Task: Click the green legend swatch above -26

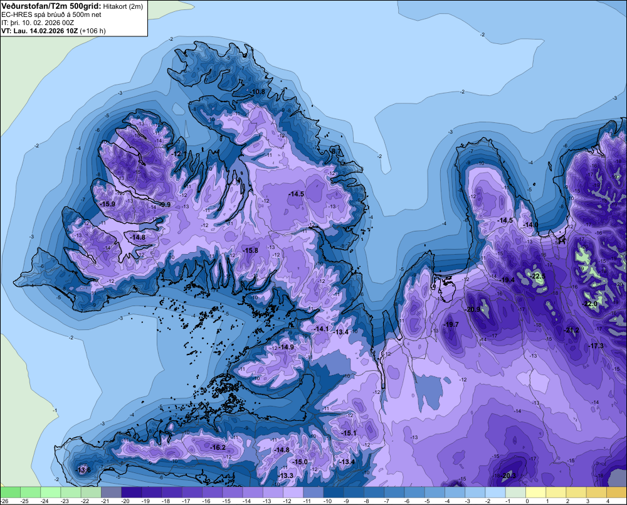Action: point(10,492)
